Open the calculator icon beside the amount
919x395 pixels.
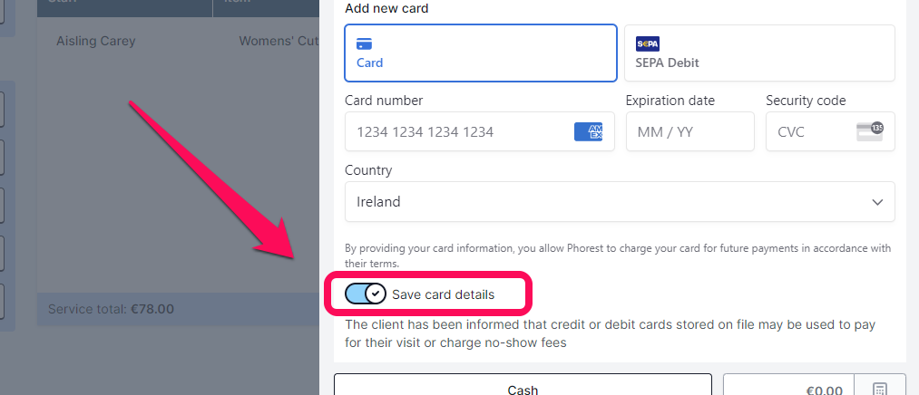click(x=880, y=390)
